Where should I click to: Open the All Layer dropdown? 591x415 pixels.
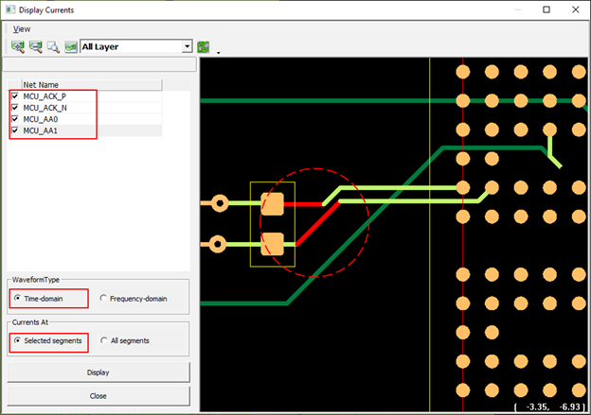(187, 45)
